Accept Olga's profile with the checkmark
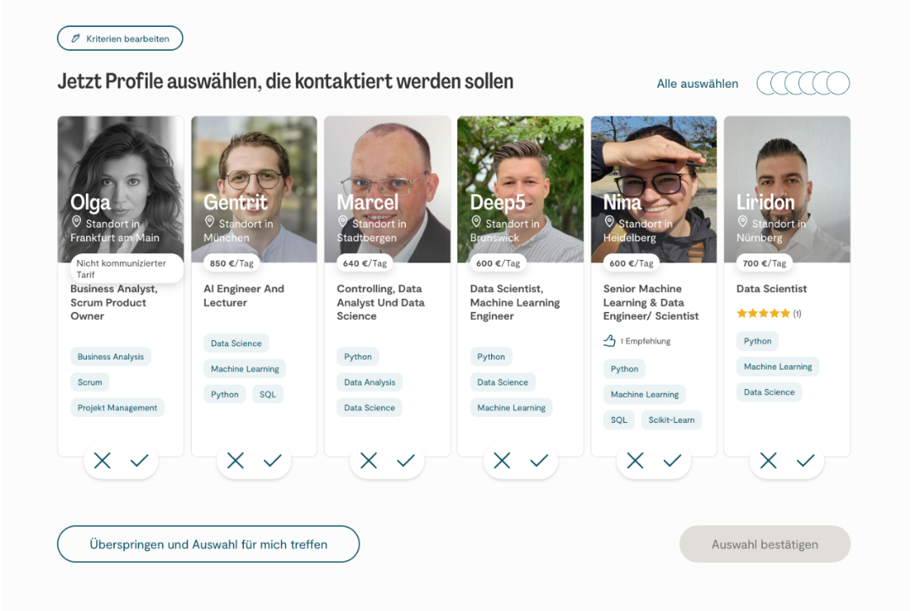This screenshot has width=923, height=611. [139, 460]
